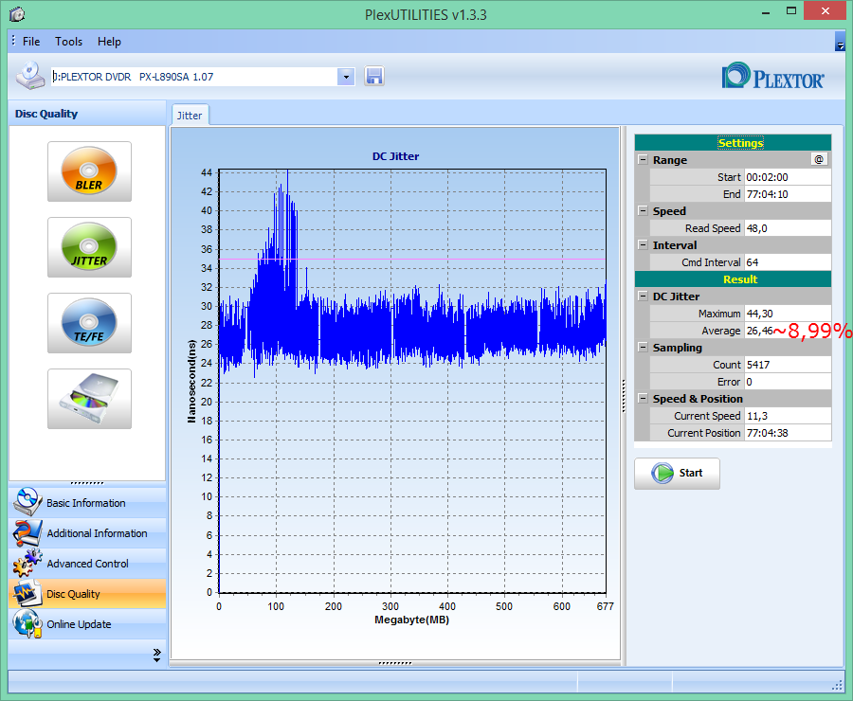This screenshot has height=701, width=853.
Task: Click the splitter grip above Basic Information
Action: click(87, 483)
